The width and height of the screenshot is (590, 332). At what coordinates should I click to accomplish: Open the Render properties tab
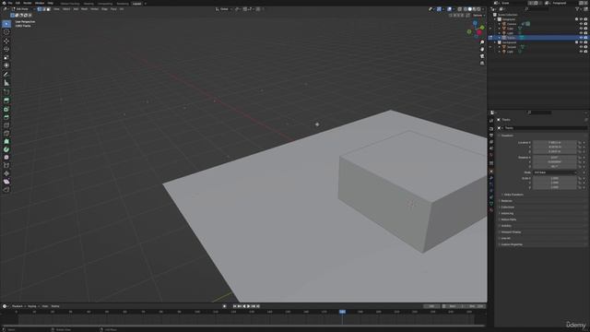[491, 129]
